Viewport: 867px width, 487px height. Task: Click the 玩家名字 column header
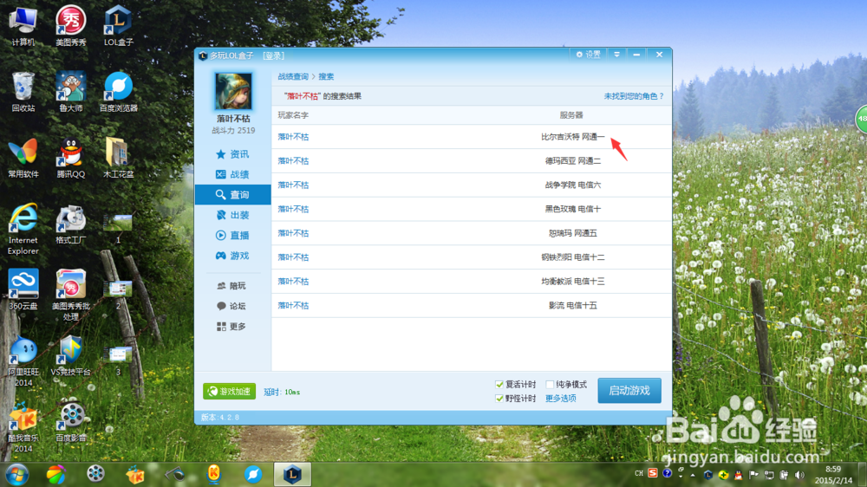point(293,115)
